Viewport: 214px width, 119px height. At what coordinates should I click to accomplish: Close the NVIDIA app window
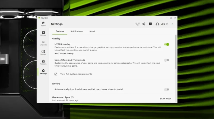tap(175, 18)
